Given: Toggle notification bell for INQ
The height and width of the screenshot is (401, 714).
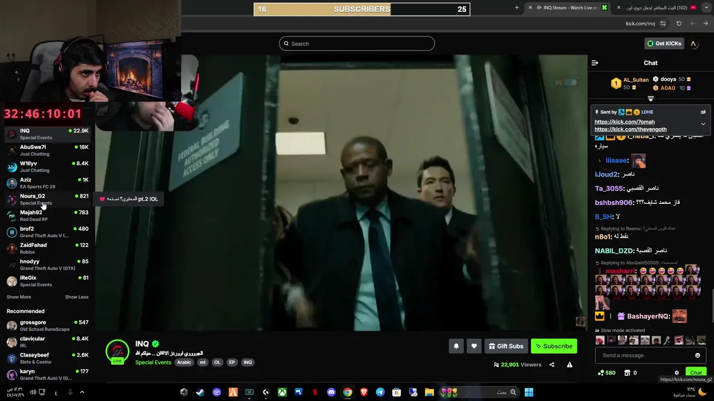Looking at the screenshot, I should point(456,346).
